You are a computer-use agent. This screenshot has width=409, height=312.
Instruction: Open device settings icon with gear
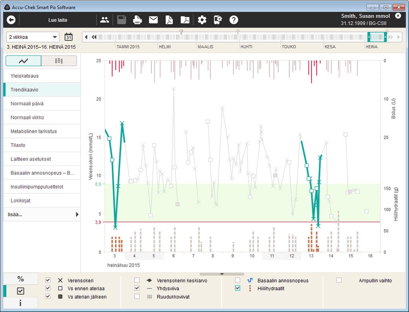click(x=218, y=20)
